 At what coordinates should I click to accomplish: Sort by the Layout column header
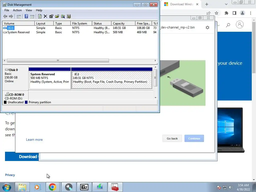(x=44, y=23)
